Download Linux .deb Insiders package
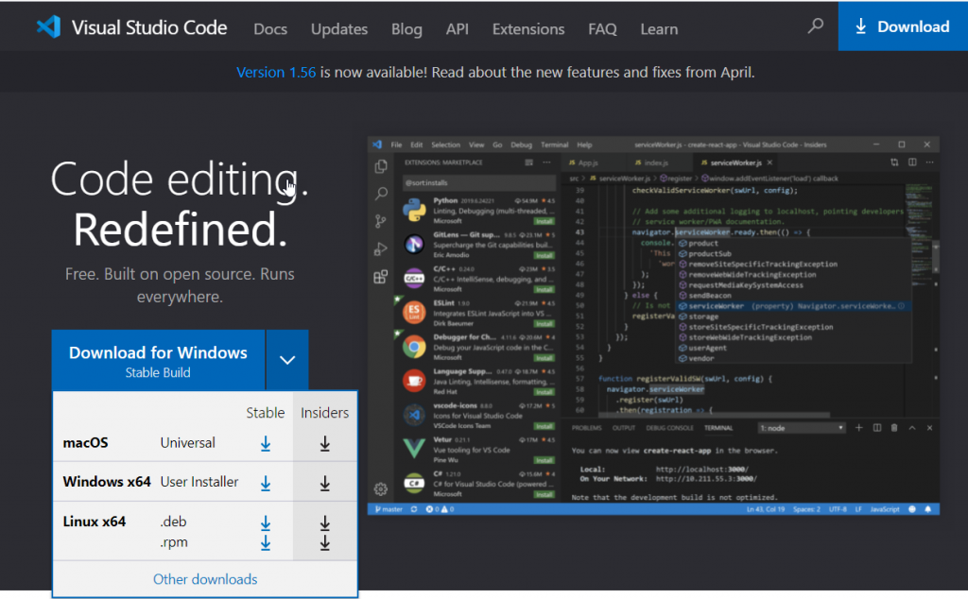The image size is (968, 599). click(x=325, y=523)
